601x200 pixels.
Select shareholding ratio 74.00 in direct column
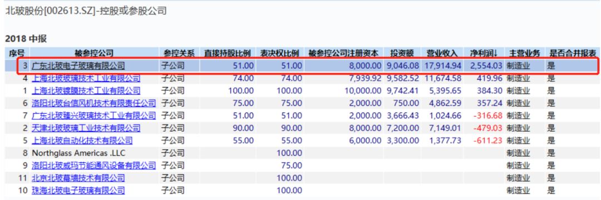tap(243, 79)
